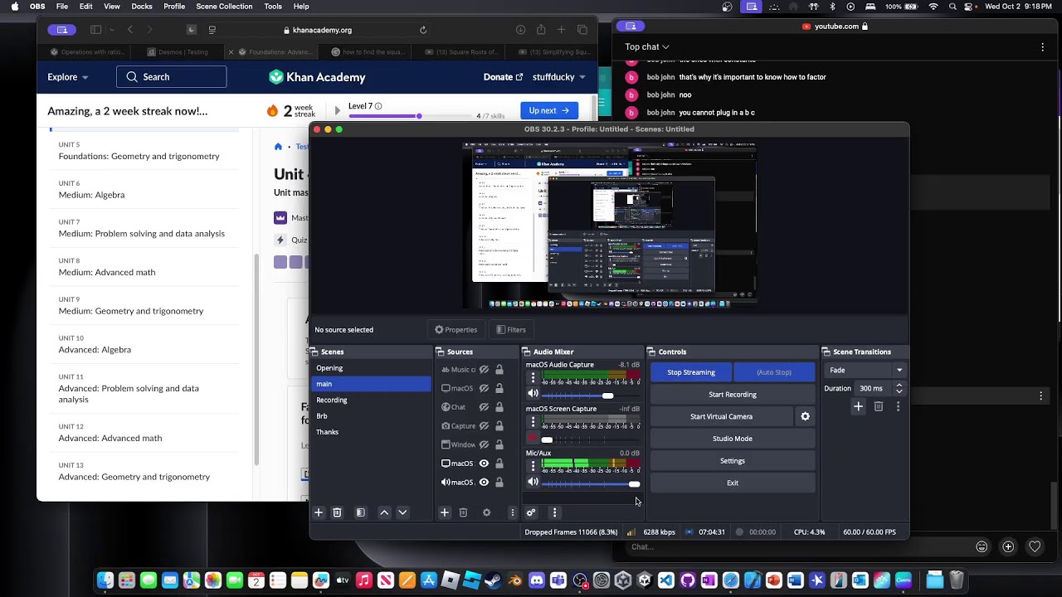
Task: Open the Tools menu
Action: pos(273,7)
